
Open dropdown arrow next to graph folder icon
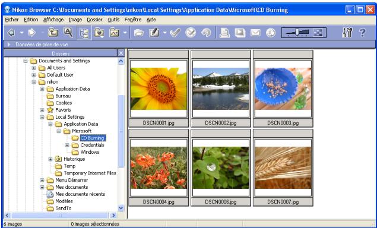(x=125, y=33)
